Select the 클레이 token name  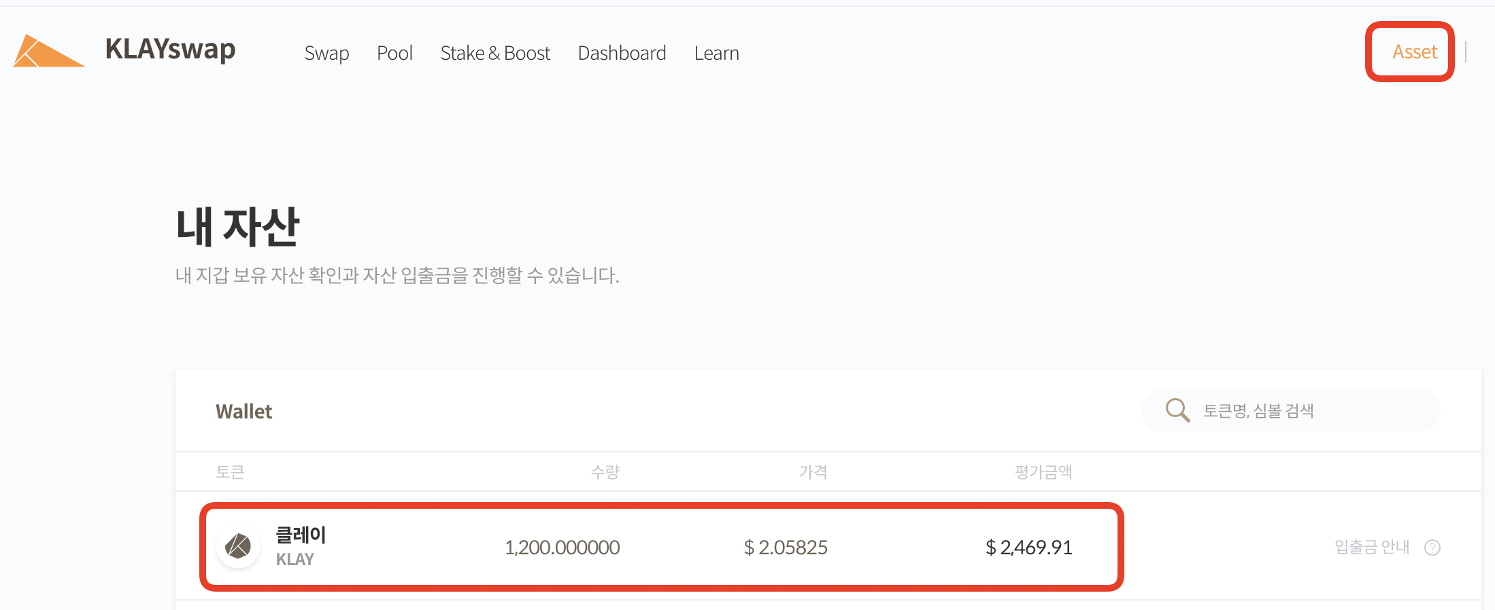pyautogui.click(x=301, y=535)
